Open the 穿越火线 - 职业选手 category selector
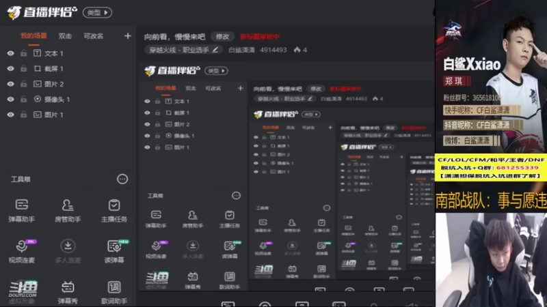Viewport: 547px width, 307px height. [183, 50]
